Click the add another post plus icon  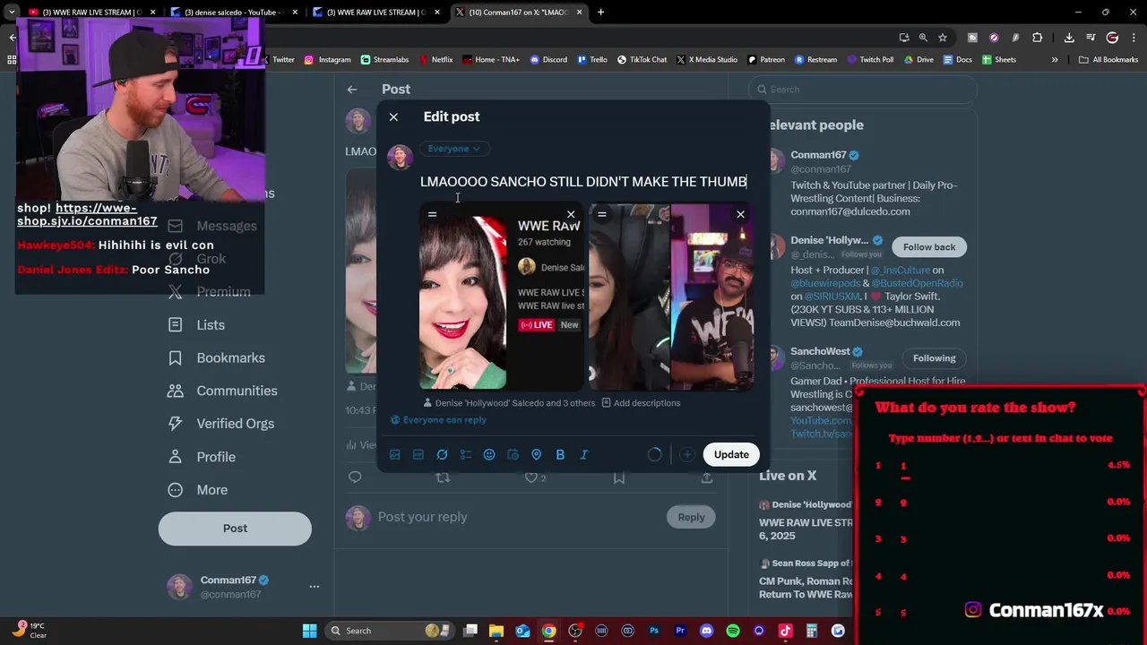[x=687, y=455]
